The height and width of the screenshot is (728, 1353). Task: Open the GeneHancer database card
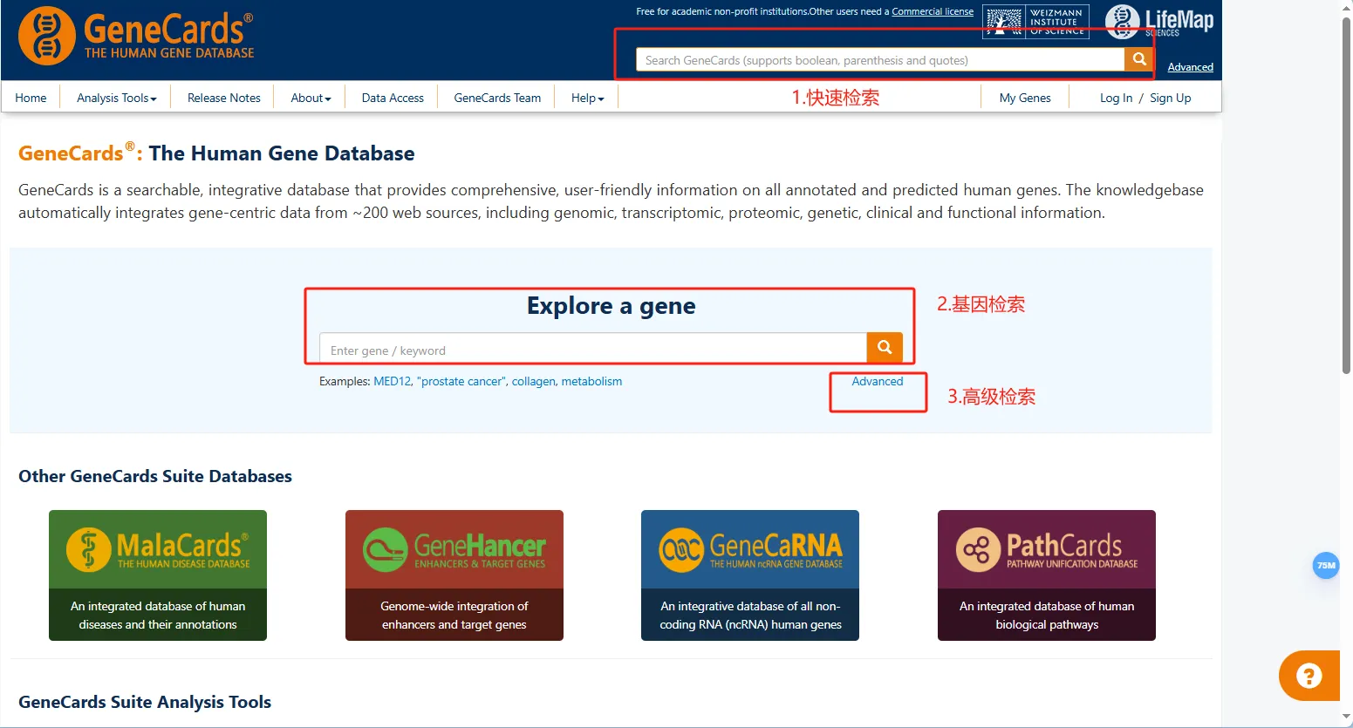coord(454,575)
